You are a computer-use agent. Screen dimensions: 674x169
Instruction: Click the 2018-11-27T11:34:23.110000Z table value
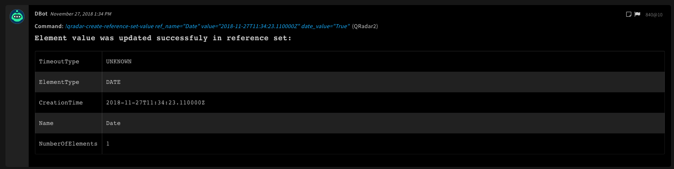pos(155,103)
